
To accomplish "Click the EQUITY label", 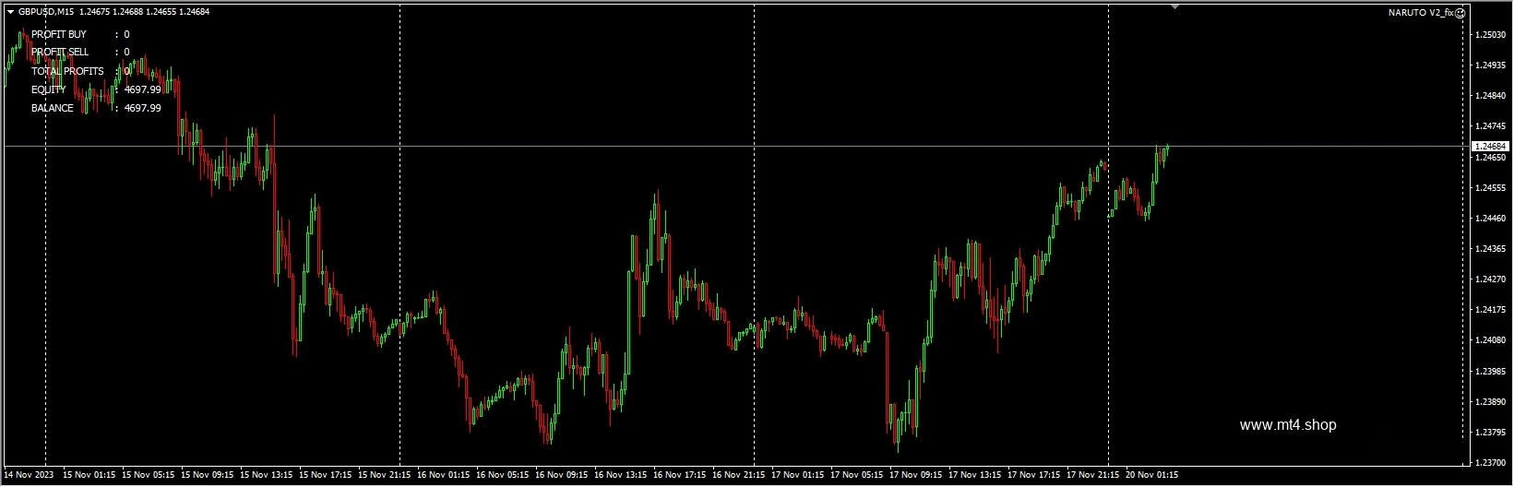I will coord(49,89).
